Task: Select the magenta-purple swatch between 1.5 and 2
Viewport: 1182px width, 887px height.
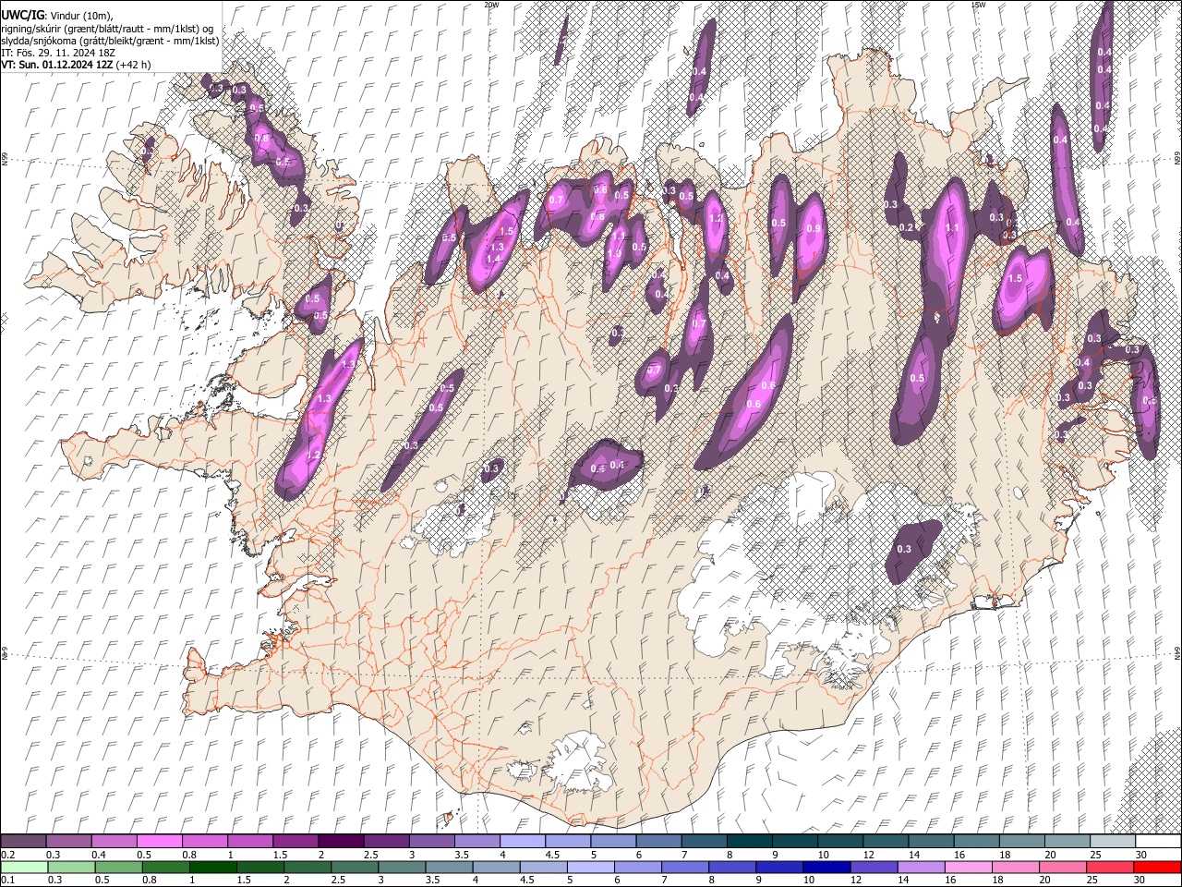Action: (295, 842)
